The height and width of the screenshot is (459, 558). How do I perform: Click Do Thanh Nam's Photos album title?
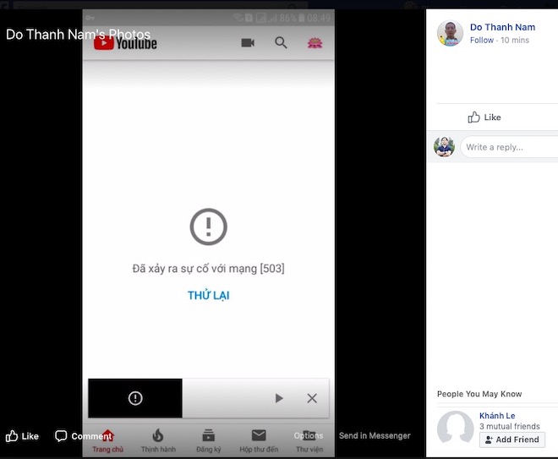pyautogui.click(x=79, y=35)
